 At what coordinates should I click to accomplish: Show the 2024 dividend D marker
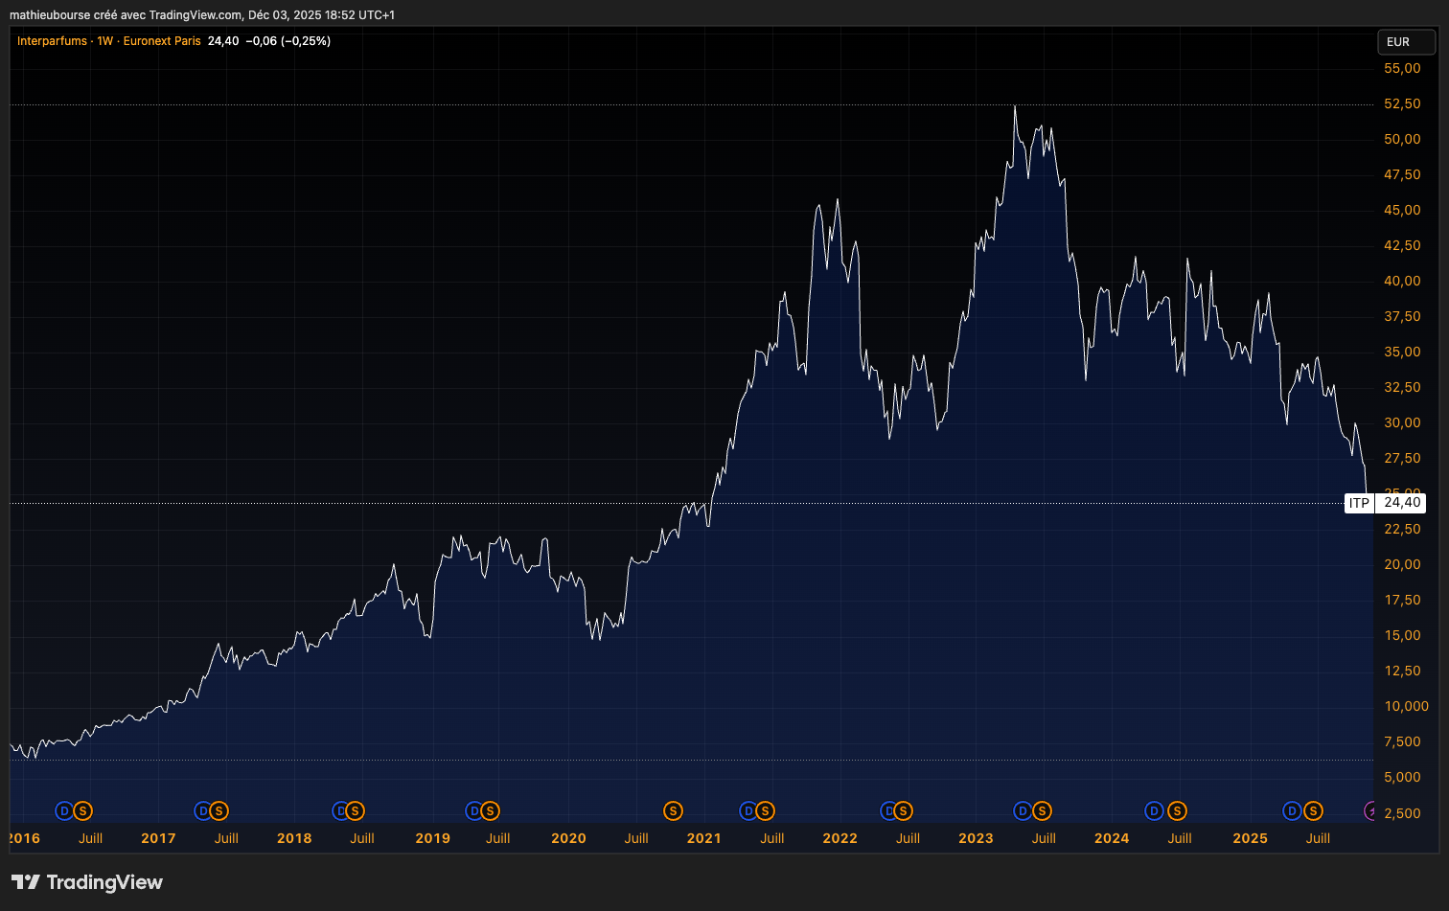pyautogui.click(x=1155, y=811)
